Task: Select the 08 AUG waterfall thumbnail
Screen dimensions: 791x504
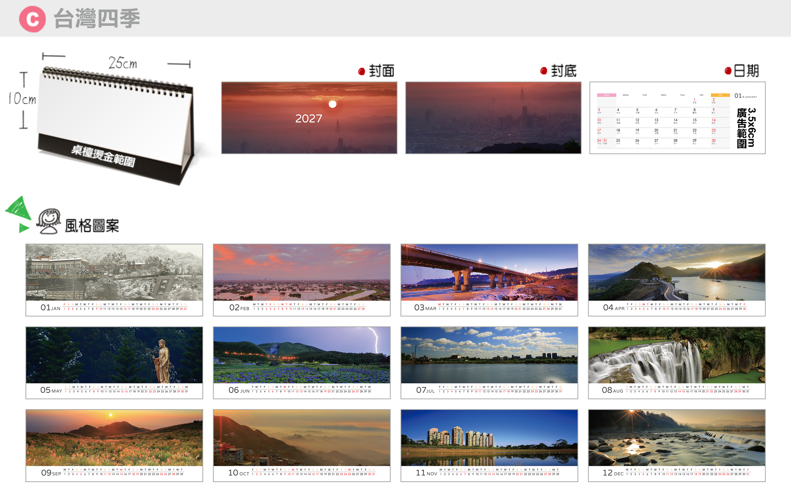Action: click(677, 363)
